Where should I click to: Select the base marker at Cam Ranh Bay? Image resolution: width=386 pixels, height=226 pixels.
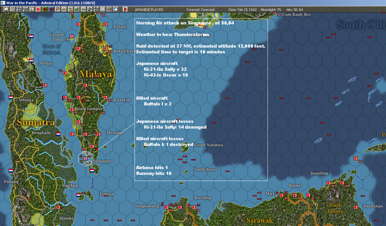click(279, 15)
